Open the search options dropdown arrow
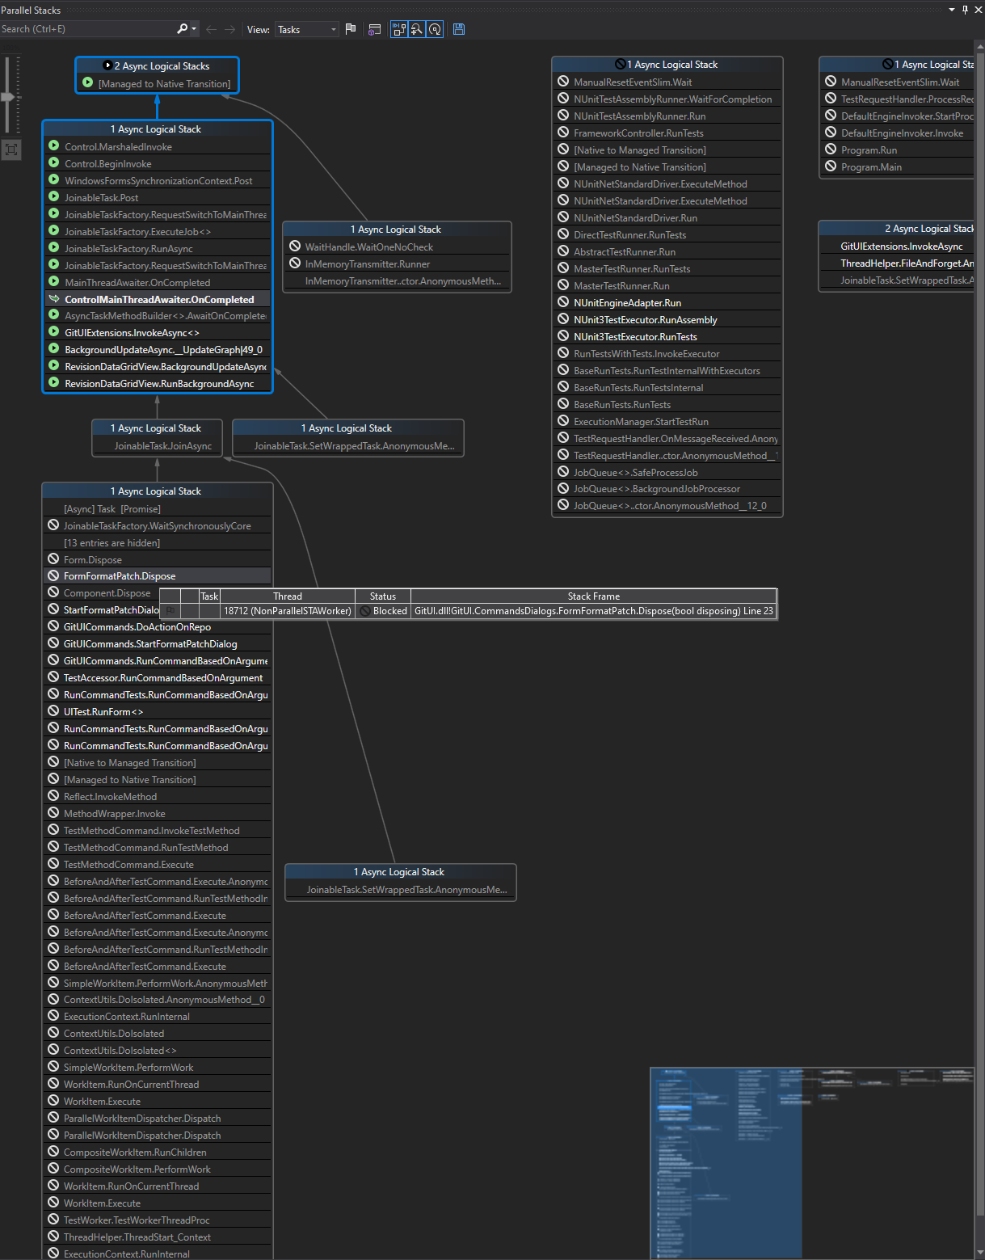The width and height of the screenshot is (985, 1260). pos(194,29)
